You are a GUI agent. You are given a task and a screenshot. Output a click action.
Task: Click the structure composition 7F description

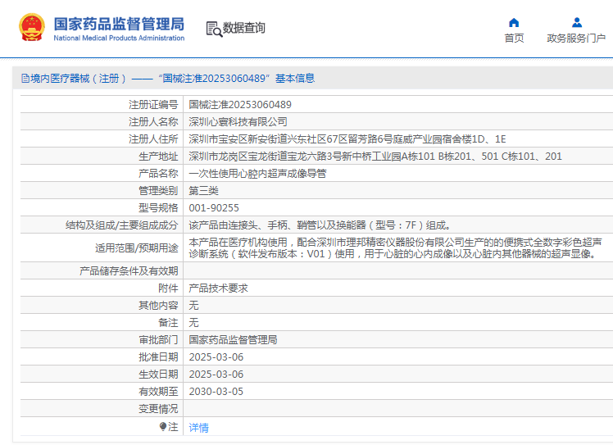pos(320,225)
